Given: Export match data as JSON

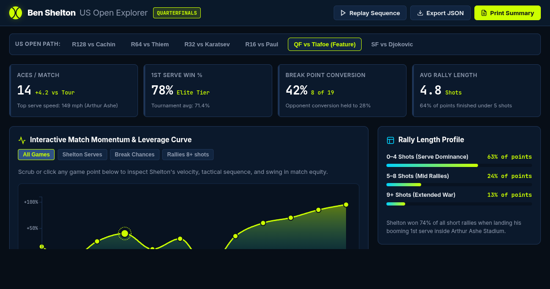Looking at the screenshot, I should (440, 13).
